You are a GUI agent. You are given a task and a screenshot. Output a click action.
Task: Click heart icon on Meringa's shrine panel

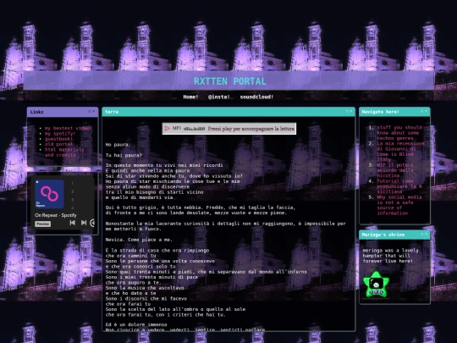click(421, 234)
